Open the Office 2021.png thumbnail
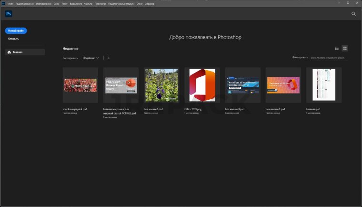 click(202, 85)
